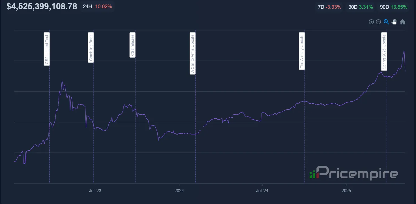Click the zoom out minus icon

(x=378, y=22)
